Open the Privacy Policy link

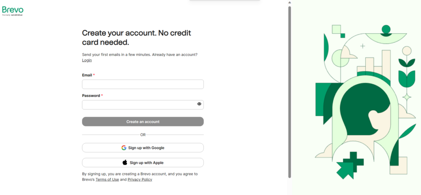[140, 179]
